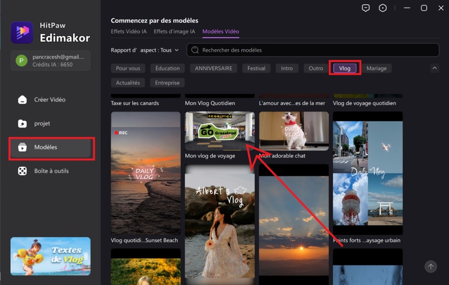Switch to Effets d'image IA tab
Screen dimensions: 449x285
174,31
